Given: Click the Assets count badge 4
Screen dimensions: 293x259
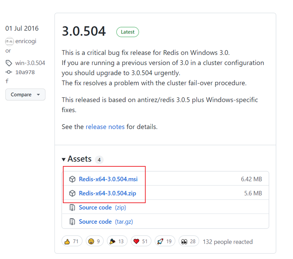Looking at the screenshot, I should tap(99, 160).
